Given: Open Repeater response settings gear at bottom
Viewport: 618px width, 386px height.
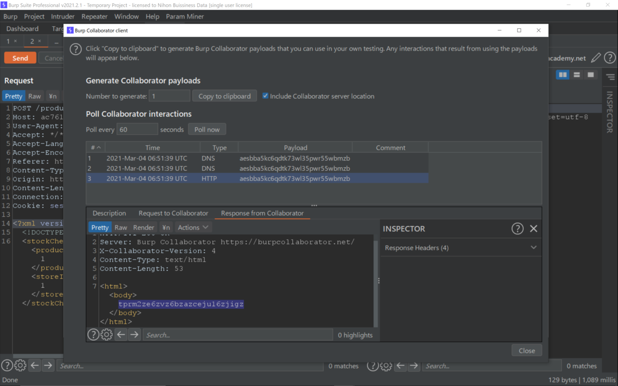Looking at the screenshot, I should 386,366.
